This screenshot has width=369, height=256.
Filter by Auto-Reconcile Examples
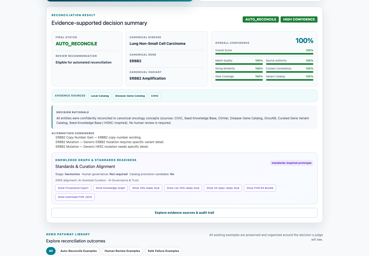tap(79, 251)
